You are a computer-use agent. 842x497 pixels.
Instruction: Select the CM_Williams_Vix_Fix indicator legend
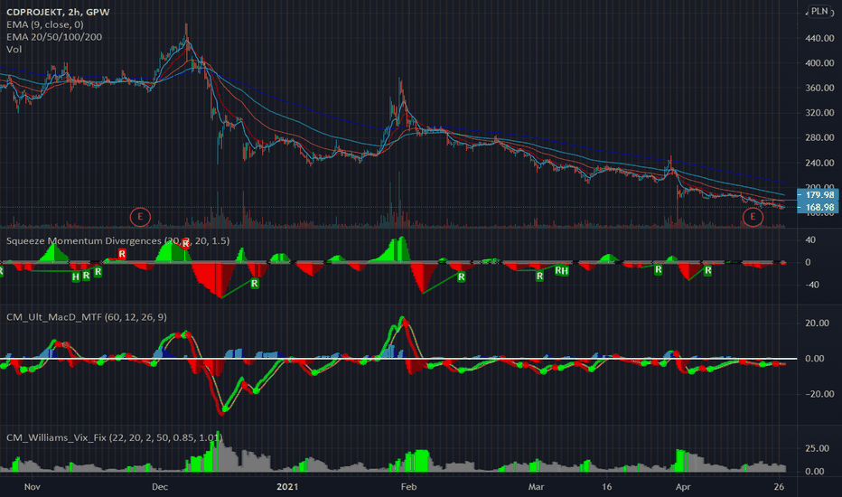tap(114, 437)
